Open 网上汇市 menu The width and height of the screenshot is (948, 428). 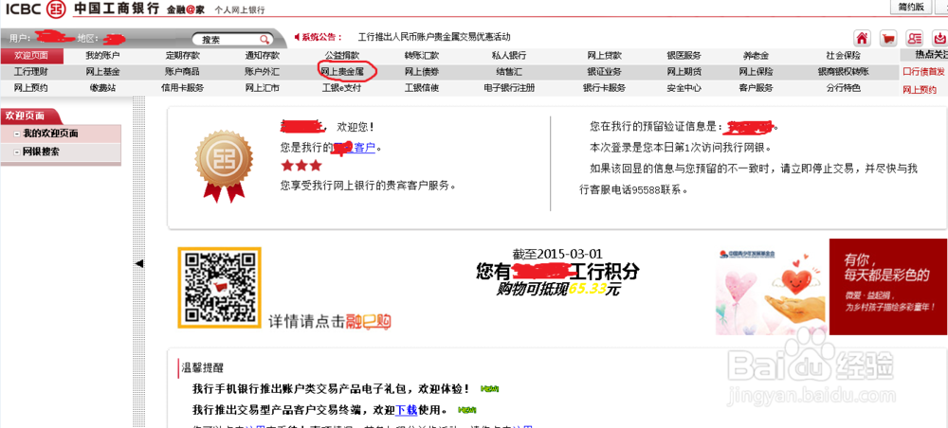coord(263,88)
